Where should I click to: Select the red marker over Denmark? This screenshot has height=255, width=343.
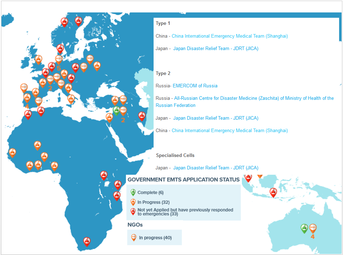(x=60, y=49)
